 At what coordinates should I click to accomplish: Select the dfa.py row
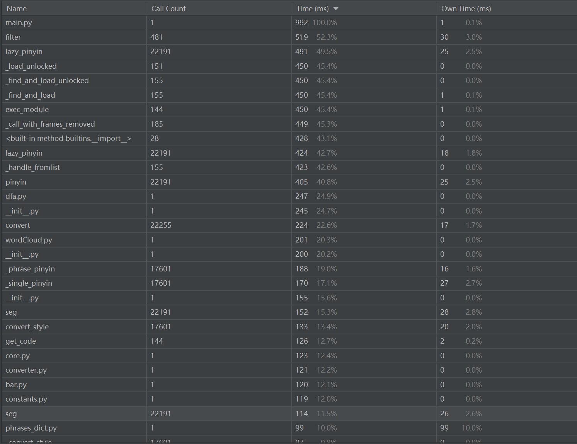289,197
